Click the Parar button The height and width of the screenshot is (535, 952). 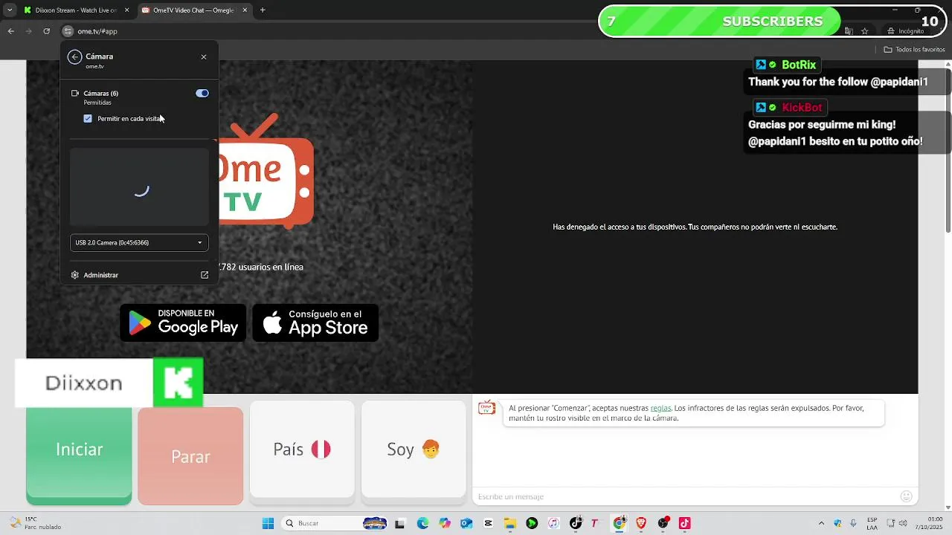[190, 456]
